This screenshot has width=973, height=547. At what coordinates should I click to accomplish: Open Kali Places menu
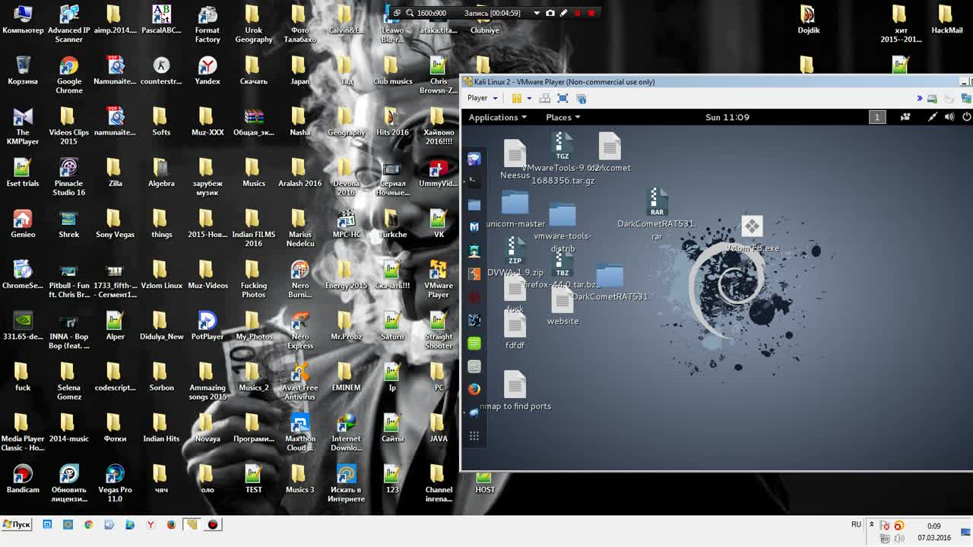pyautogui.click(x=563, y=117)
